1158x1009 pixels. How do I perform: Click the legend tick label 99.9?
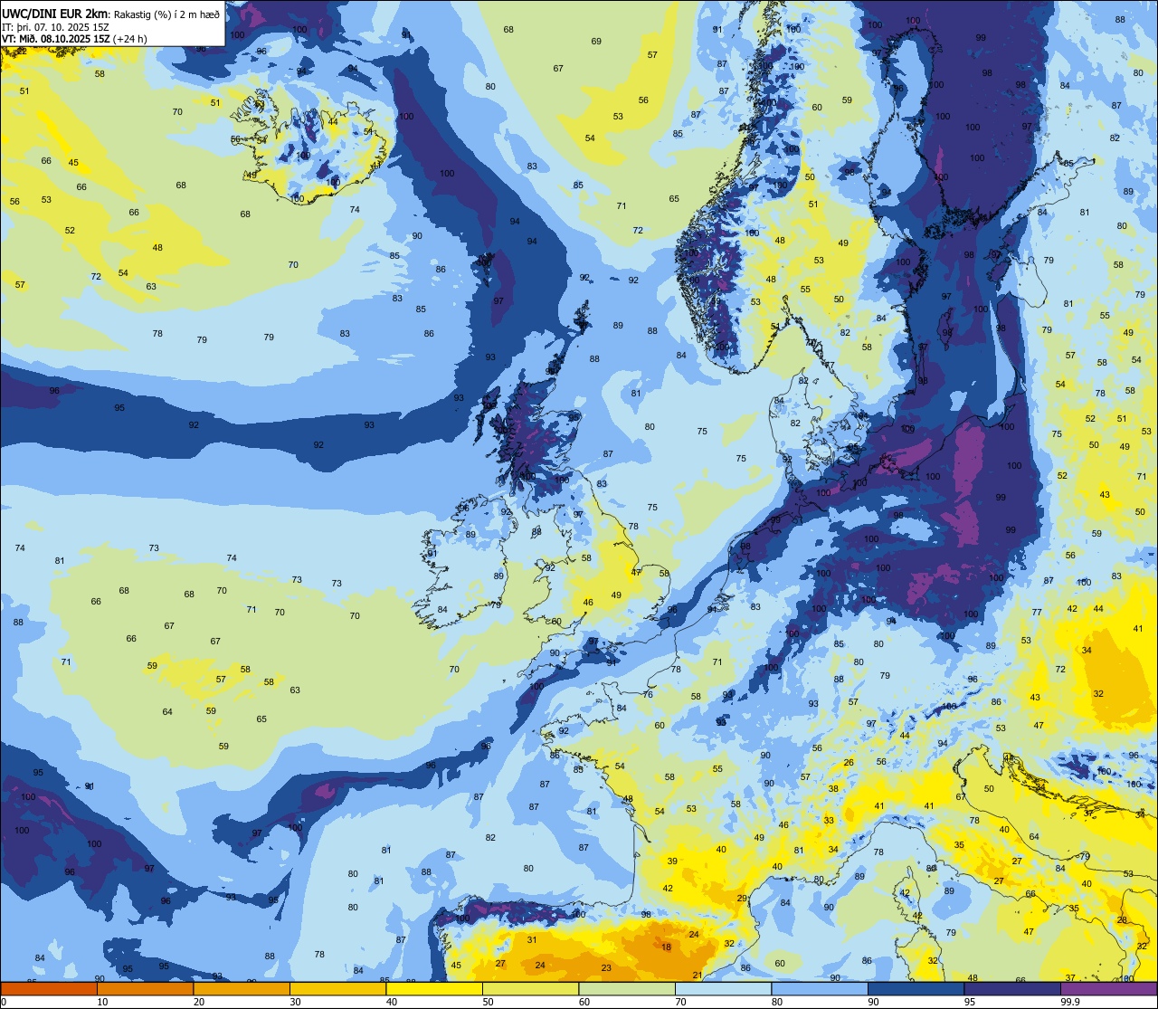click(1071, 1002)
